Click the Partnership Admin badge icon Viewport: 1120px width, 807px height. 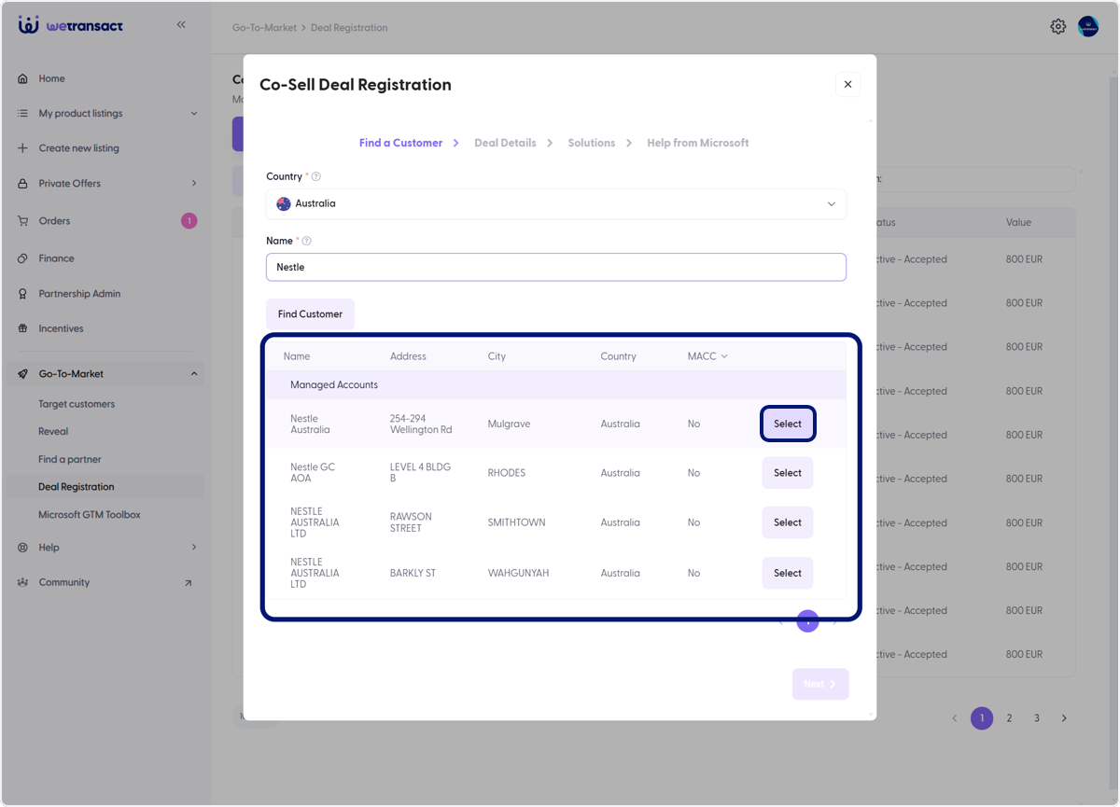point(23,294)
